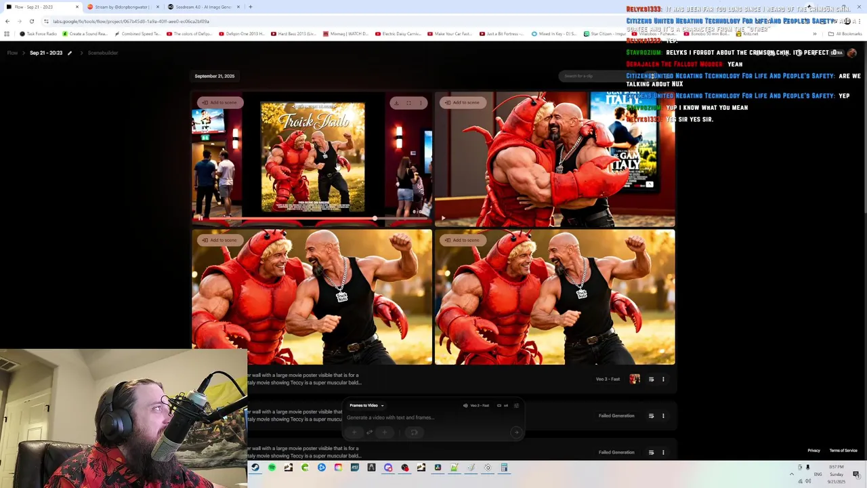Open The colors of Defqo... bookmark

pos(190,34)
